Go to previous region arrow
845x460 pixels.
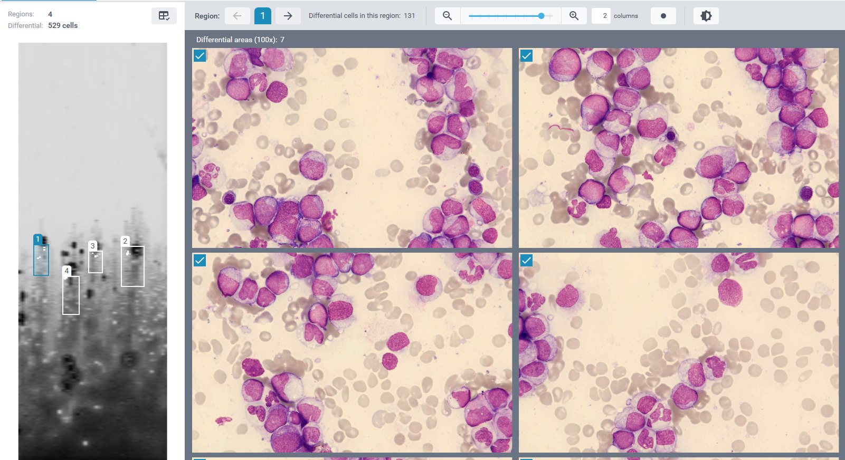(238, 16)
